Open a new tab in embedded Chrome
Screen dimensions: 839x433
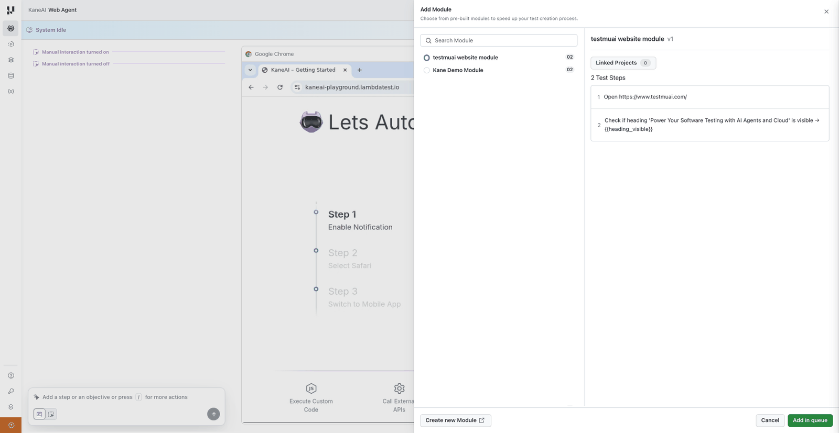click(x=359, y=70)
